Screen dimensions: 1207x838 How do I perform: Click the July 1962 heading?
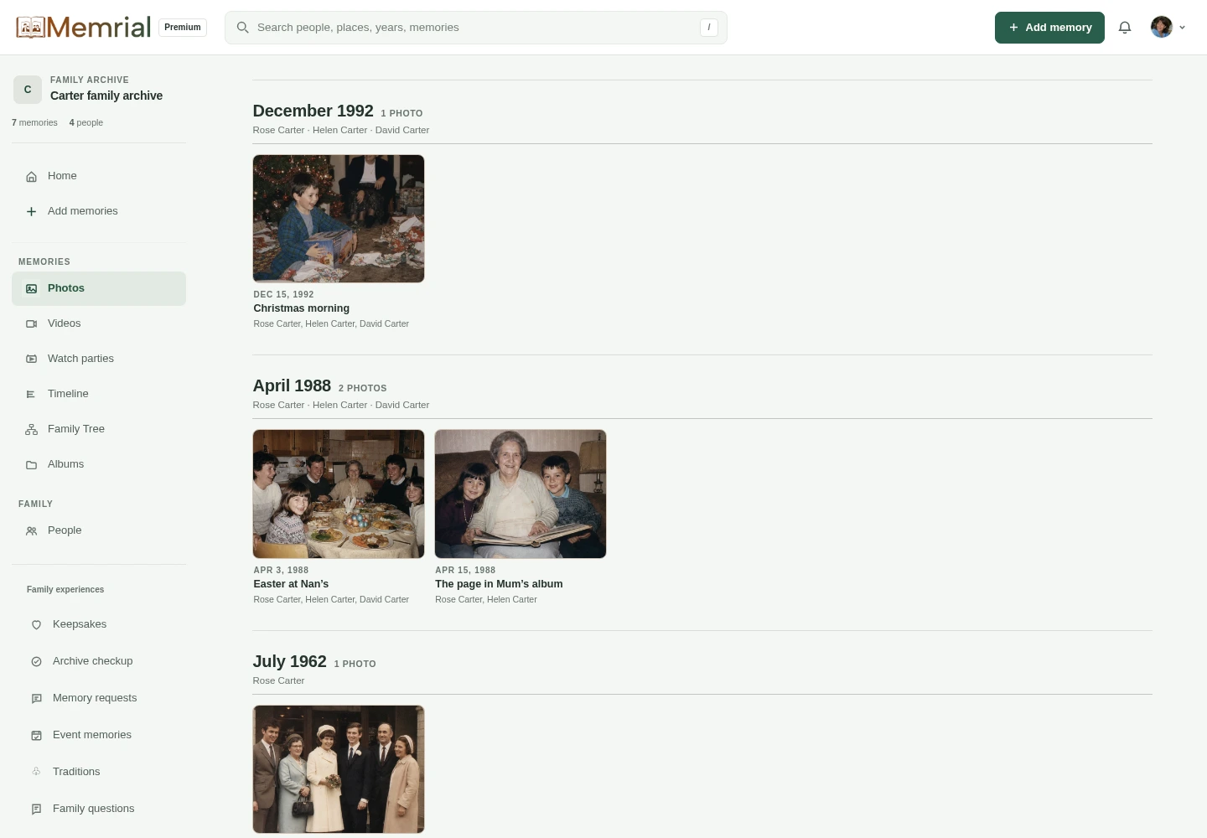pyautogui.click(x=290, y=661)
